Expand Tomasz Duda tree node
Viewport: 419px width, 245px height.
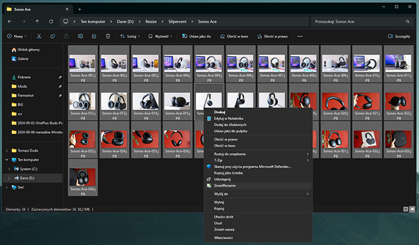pyautogui.click(x=7, y=151)
